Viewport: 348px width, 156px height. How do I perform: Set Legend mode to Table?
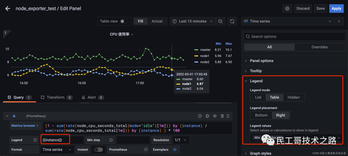tap(274, 97)
